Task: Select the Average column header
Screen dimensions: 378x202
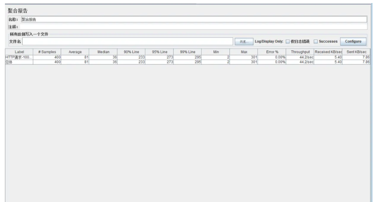Action: point(75,52)
